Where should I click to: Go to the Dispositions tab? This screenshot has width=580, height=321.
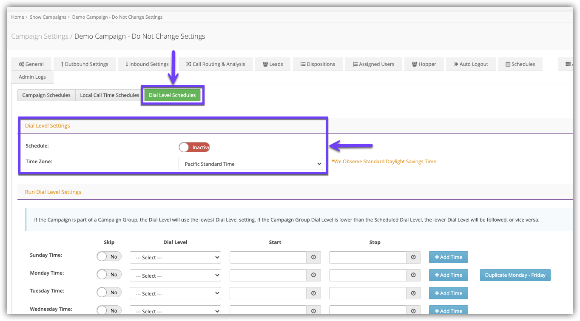coord(318,64)
